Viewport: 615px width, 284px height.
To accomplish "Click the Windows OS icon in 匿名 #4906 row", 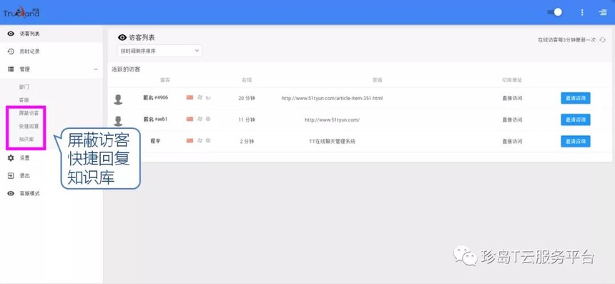I will coord(200,97).
